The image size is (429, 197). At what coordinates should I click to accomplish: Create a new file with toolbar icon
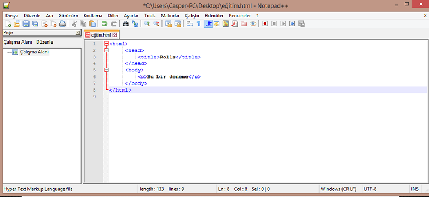click(x=8, y=24)
